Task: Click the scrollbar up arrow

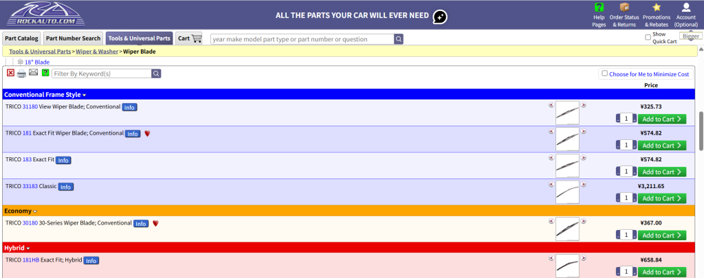Action: pos(701,49)
